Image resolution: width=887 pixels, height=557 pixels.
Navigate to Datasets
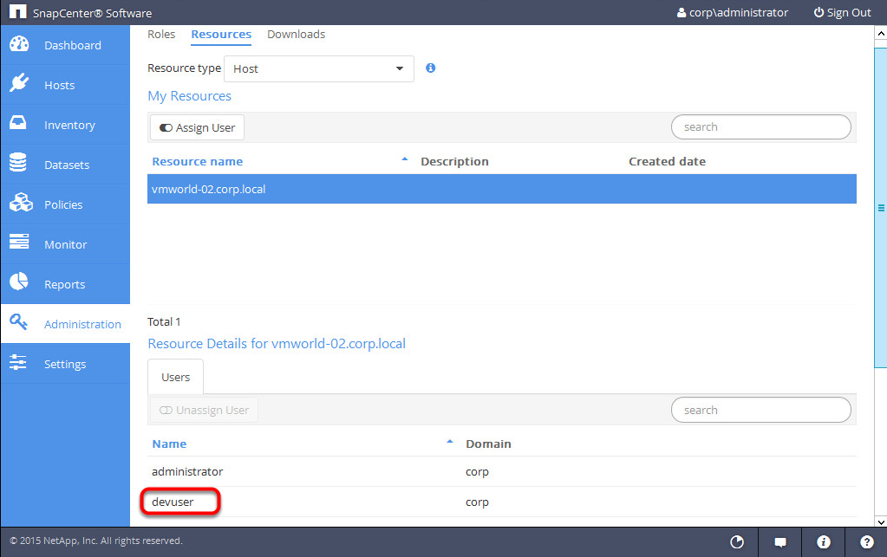coord(66,165)
